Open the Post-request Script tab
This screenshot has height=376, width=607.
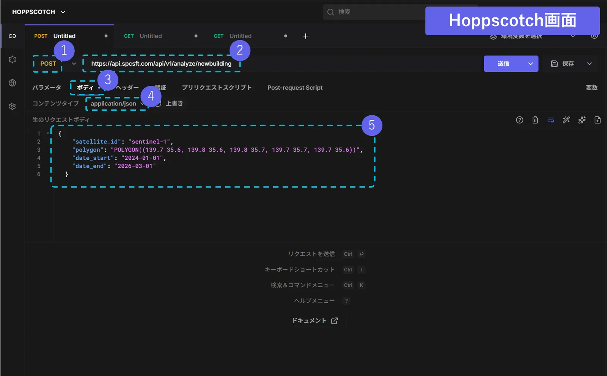[295, 88]
